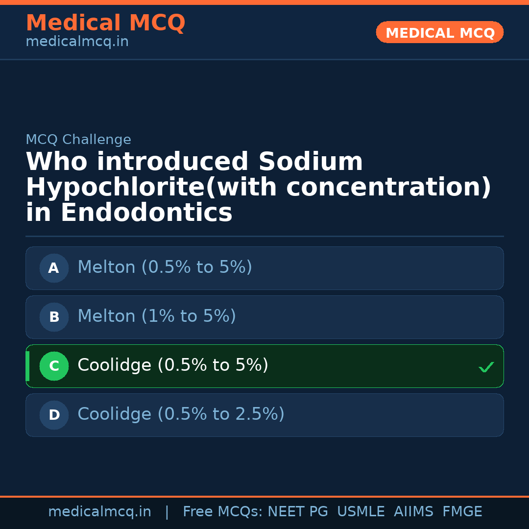The image size is (529, 529).
Task: Open medicalmcq.in link below header title
Action: [77, 42]
